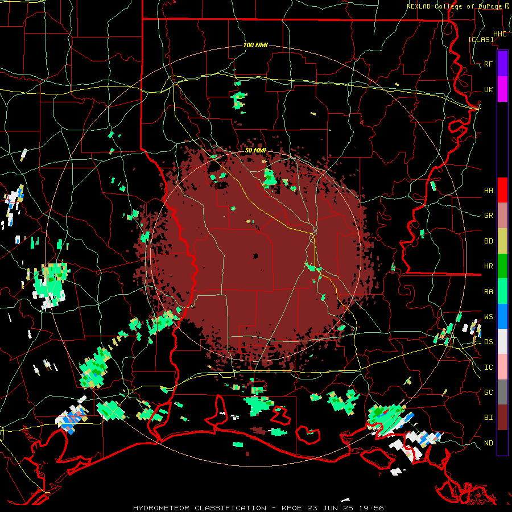
Task: Click the "50 NMI" range ring label
Action: click(255, 150)
